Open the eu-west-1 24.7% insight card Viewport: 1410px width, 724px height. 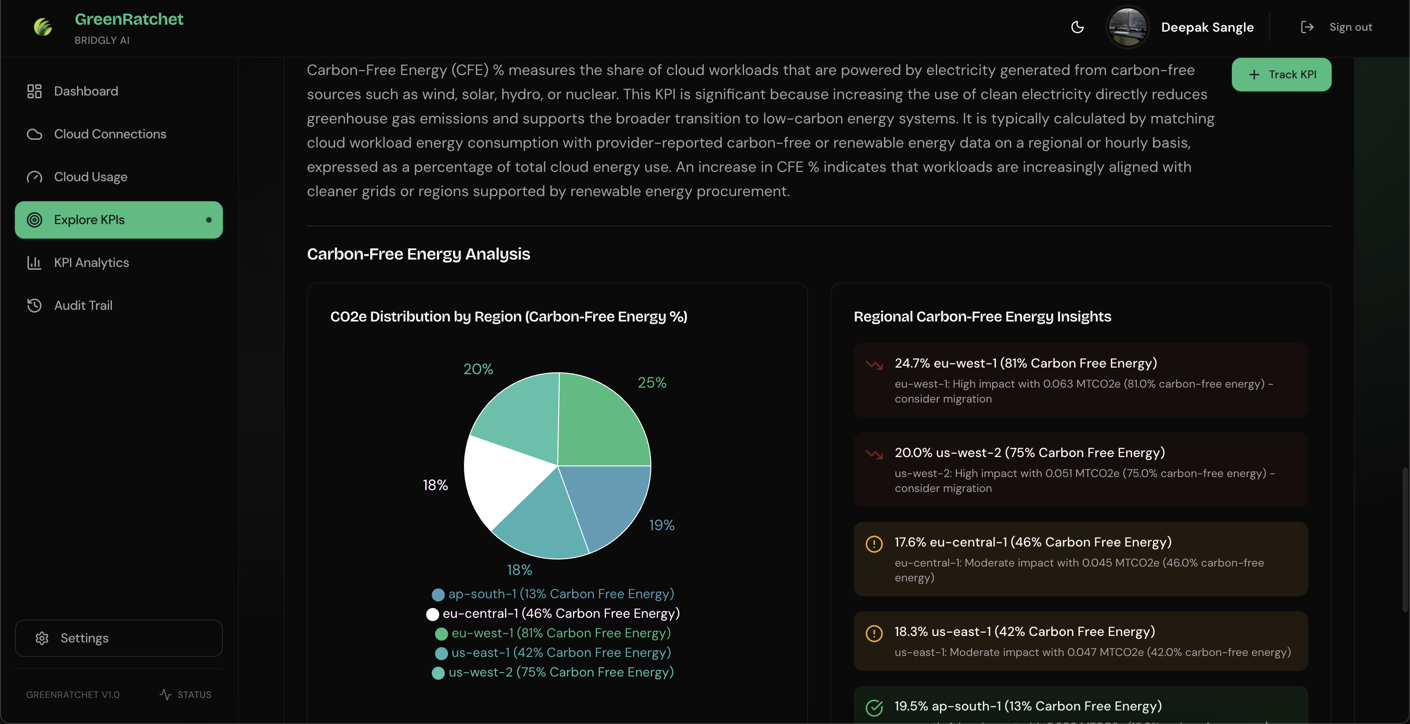pyautogui.click(x=1080, y=380)
